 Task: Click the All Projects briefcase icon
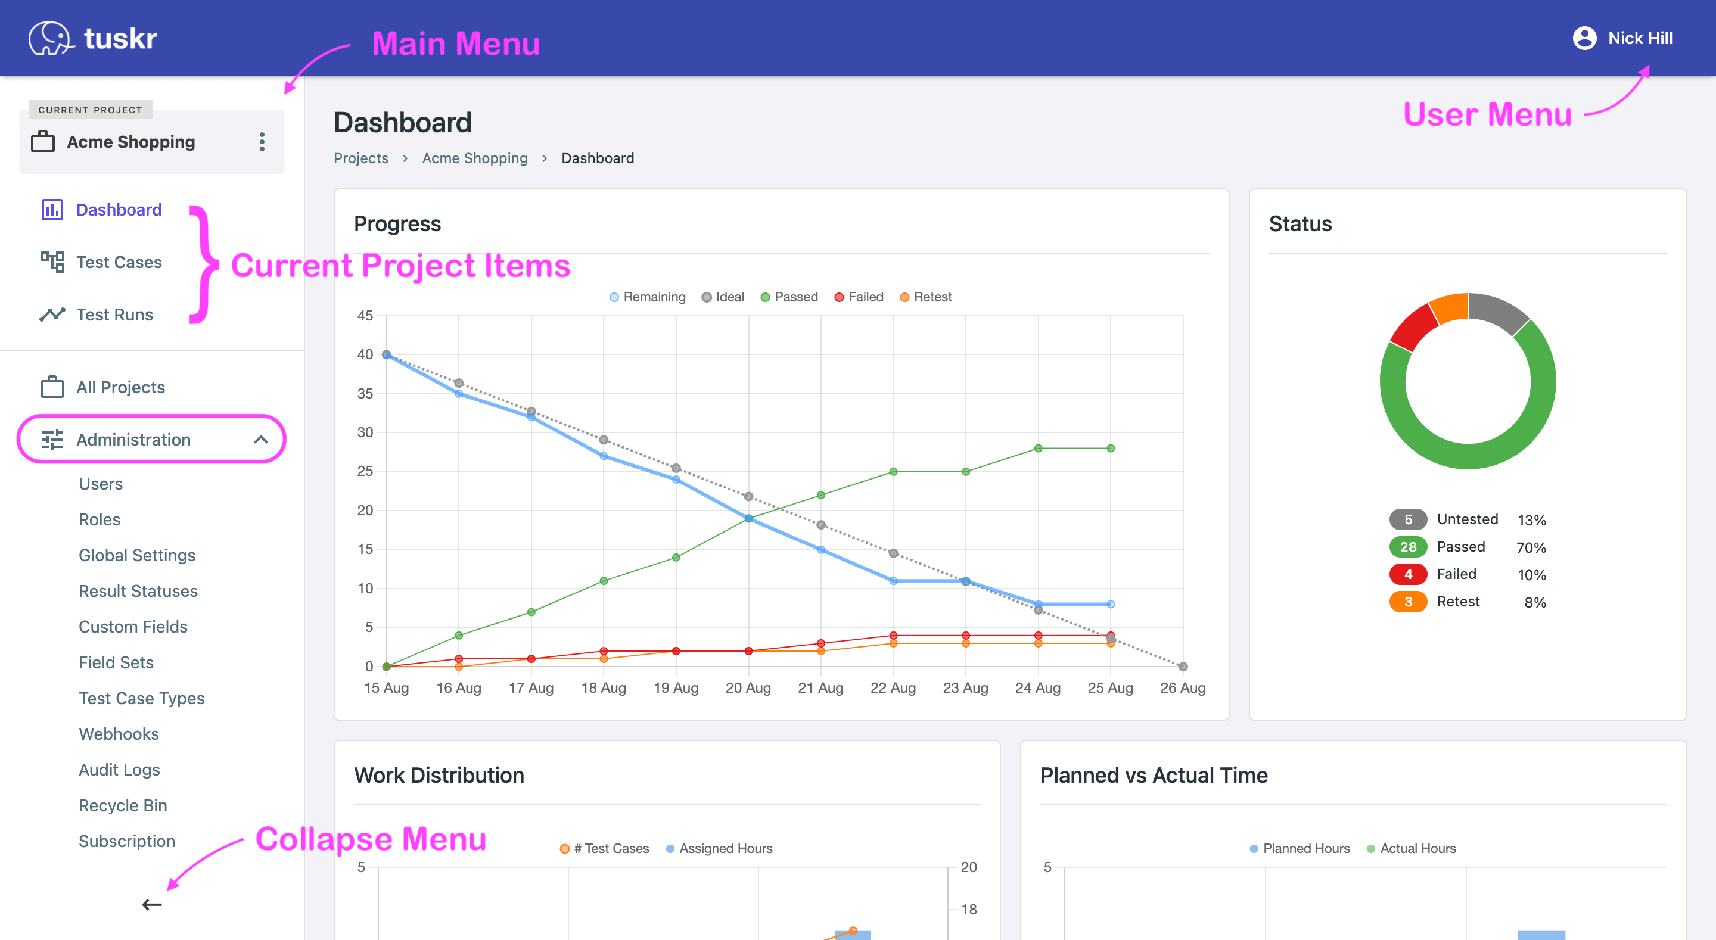tap(52, 387)
